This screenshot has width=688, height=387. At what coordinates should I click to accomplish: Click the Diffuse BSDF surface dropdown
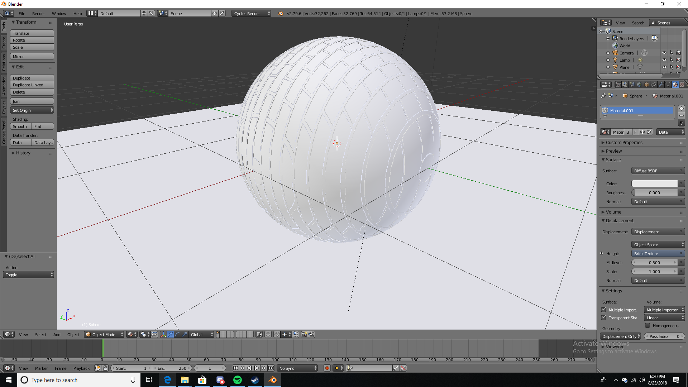[656, 171]
